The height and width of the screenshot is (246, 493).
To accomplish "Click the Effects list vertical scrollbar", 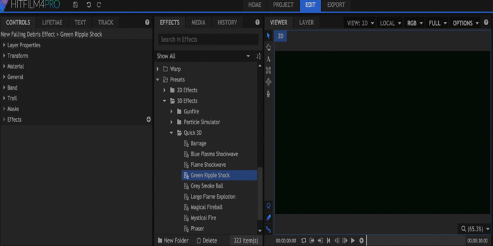I will pos(259,194).
